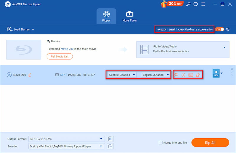Click the Rip All button

click(x=210, y=143)
